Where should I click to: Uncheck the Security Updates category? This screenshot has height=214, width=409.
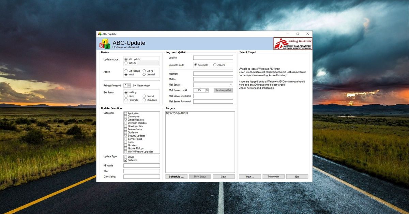click(x=125, y=136)
